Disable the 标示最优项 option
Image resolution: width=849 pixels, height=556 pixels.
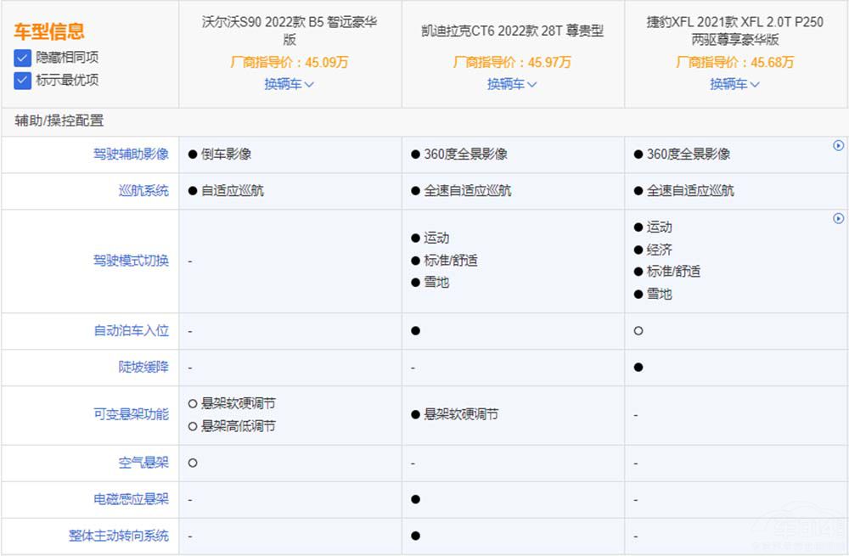coord(20,82)
